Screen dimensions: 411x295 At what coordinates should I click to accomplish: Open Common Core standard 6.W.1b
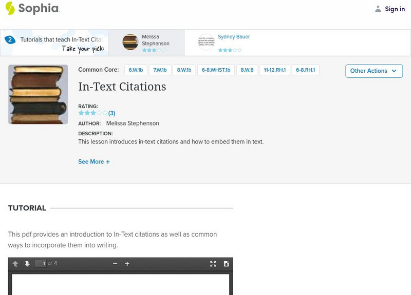click(136, 70)
